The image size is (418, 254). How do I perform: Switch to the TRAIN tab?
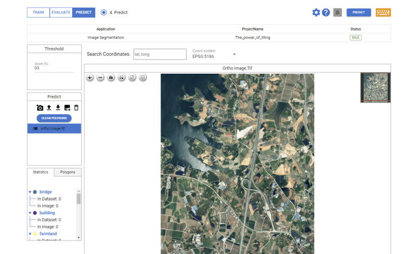[38, 12]
